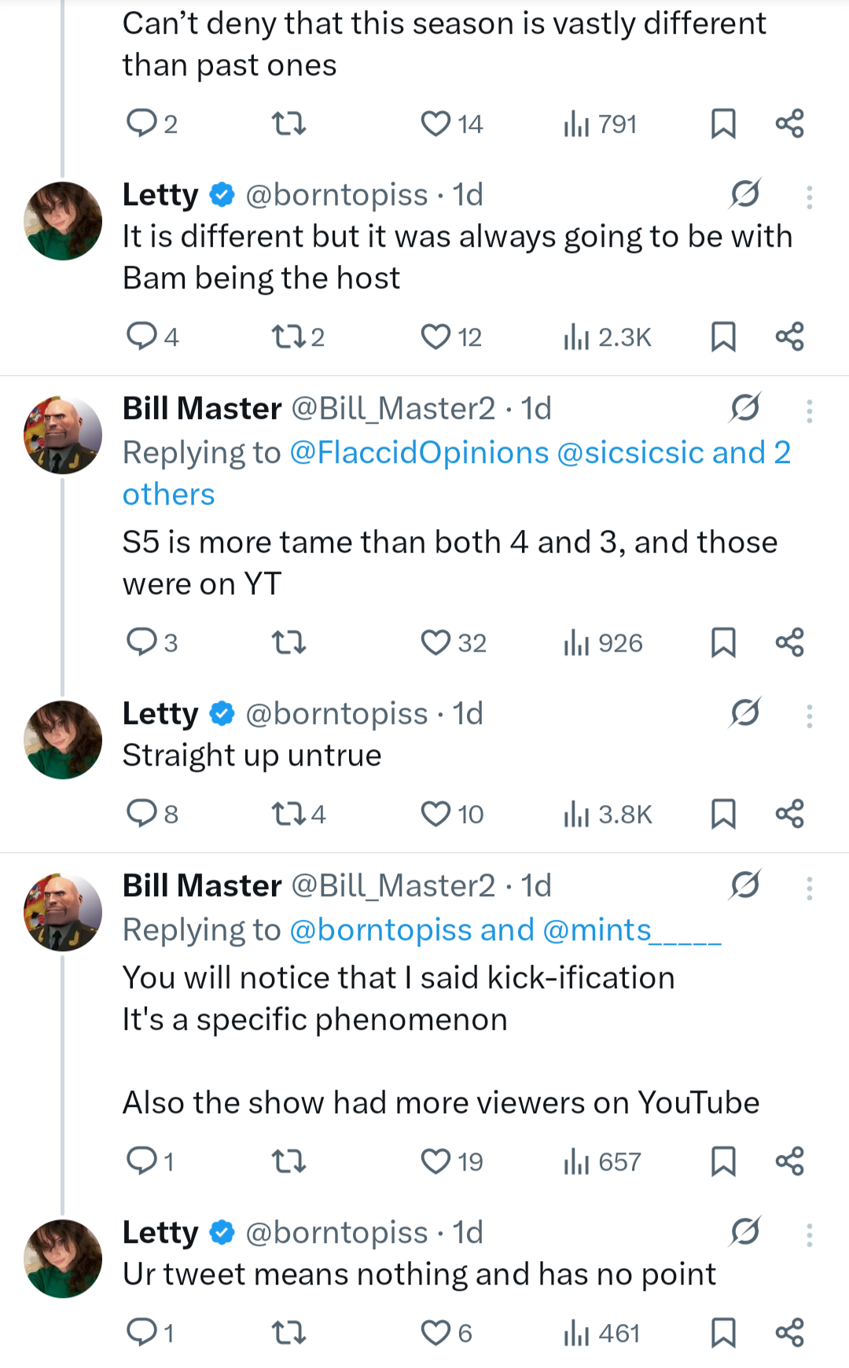Retweet Bill Master's YouTube viewers tweet

click(x=289, y=1160)
